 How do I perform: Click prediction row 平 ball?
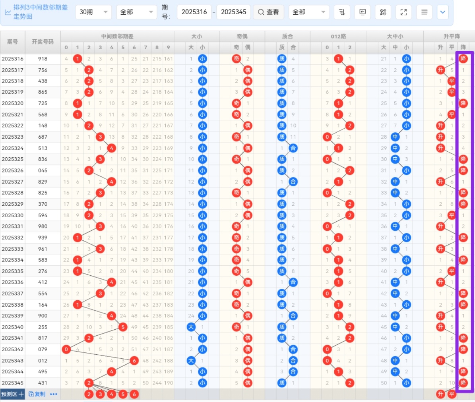click(452, 394)
